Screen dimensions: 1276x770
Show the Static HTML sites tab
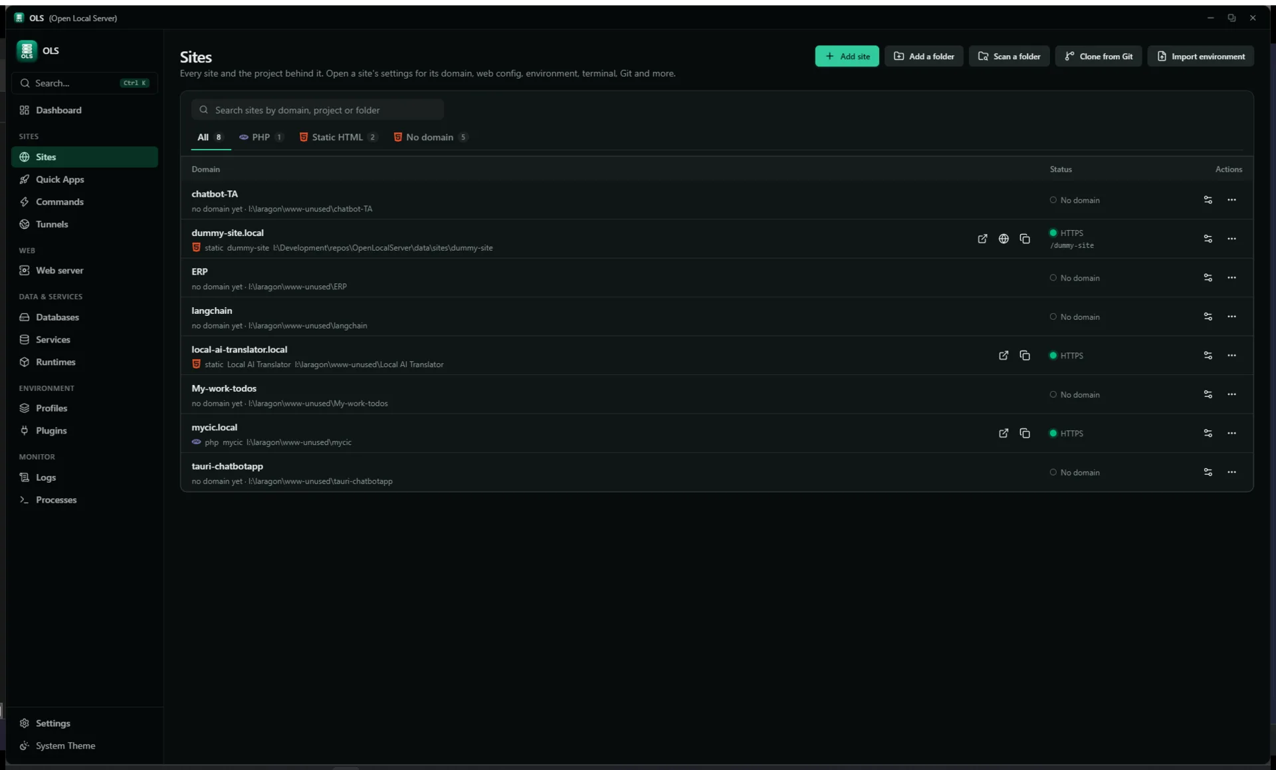[x=338, y=138]
